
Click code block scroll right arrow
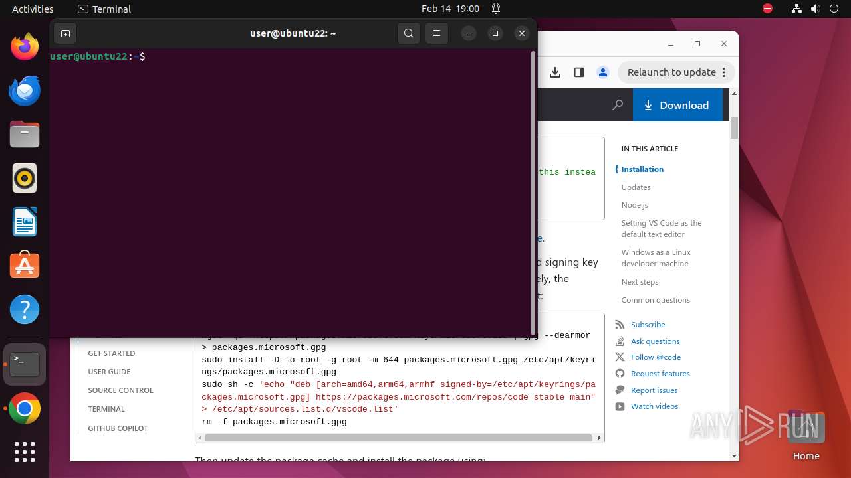600,438
